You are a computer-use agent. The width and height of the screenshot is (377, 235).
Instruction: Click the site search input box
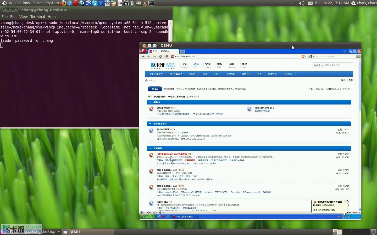pyautogui.click(x=339, y=65)
